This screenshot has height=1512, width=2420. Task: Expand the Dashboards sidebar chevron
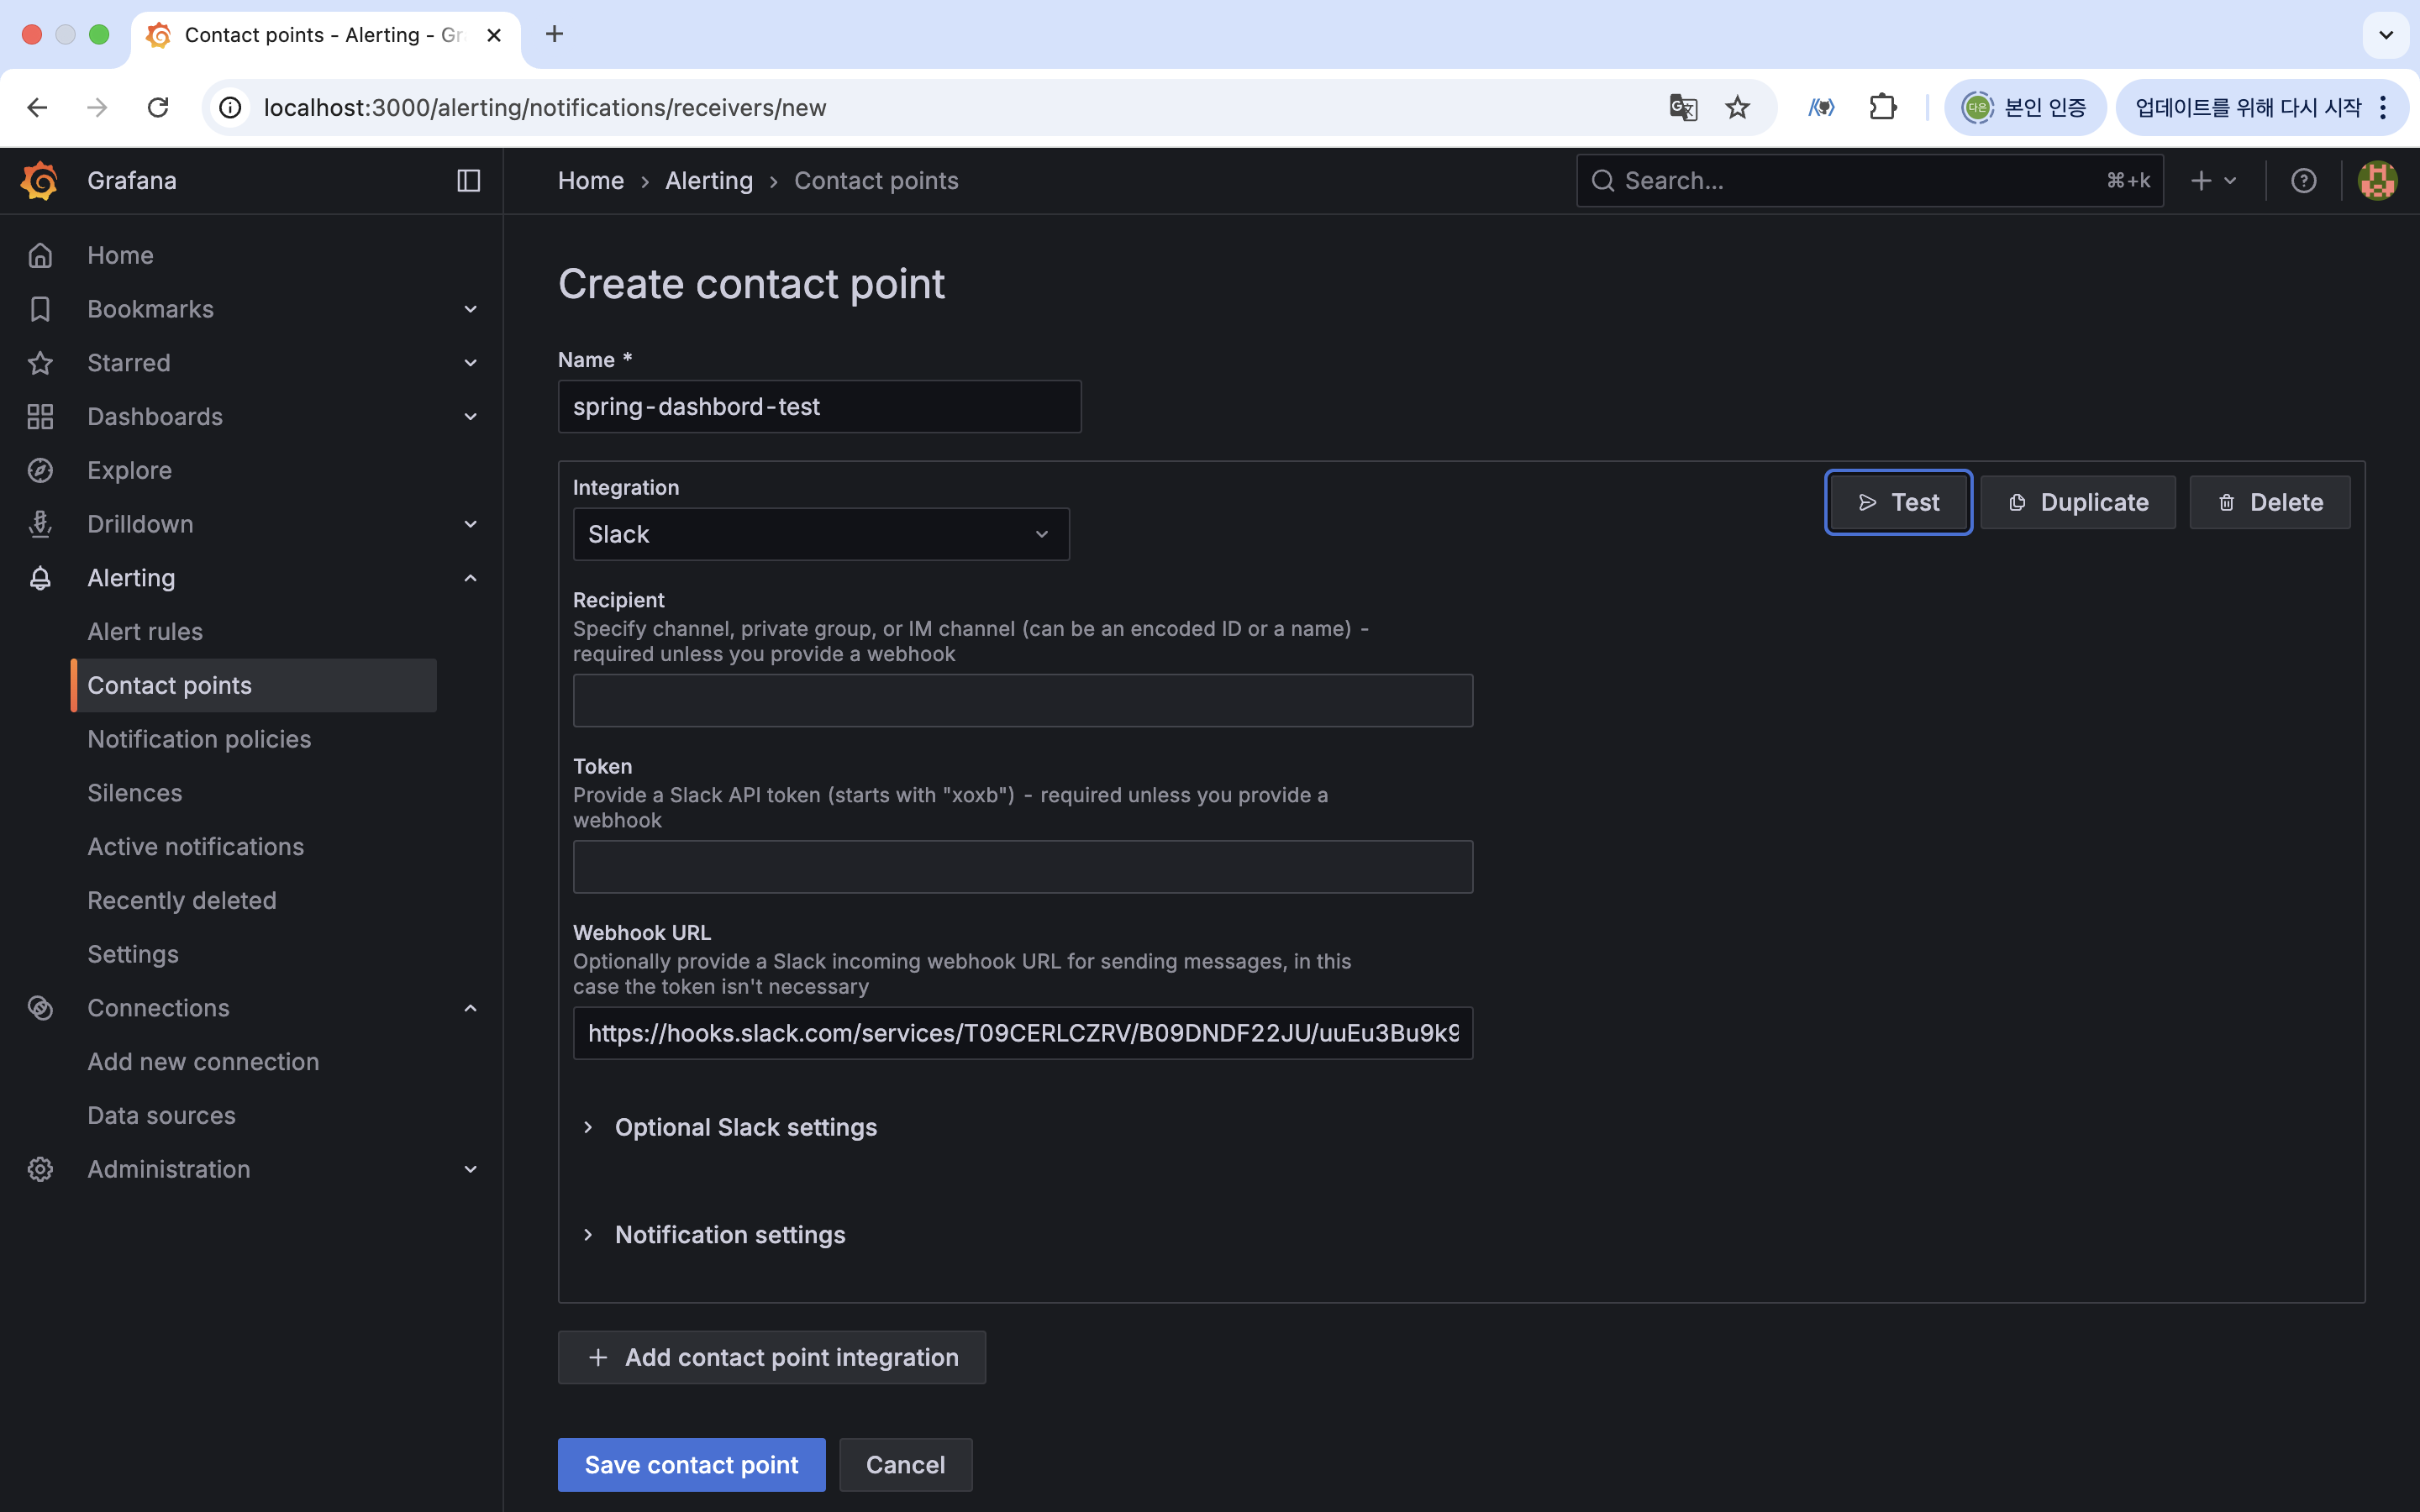[470, 417]
